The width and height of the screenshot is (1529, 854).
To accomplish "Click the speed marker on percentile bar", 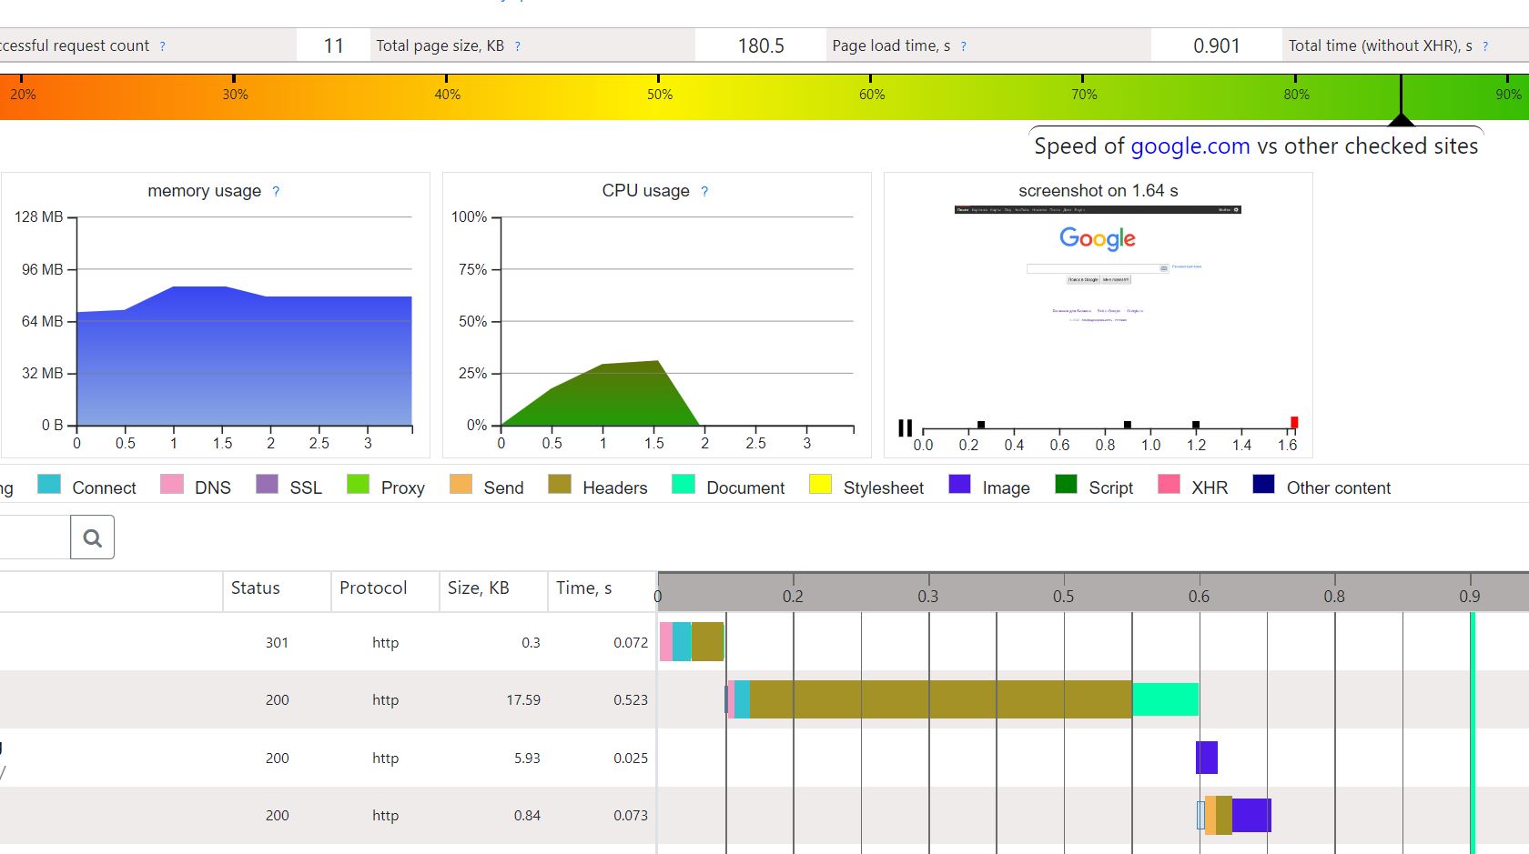I will point(1402,100).
